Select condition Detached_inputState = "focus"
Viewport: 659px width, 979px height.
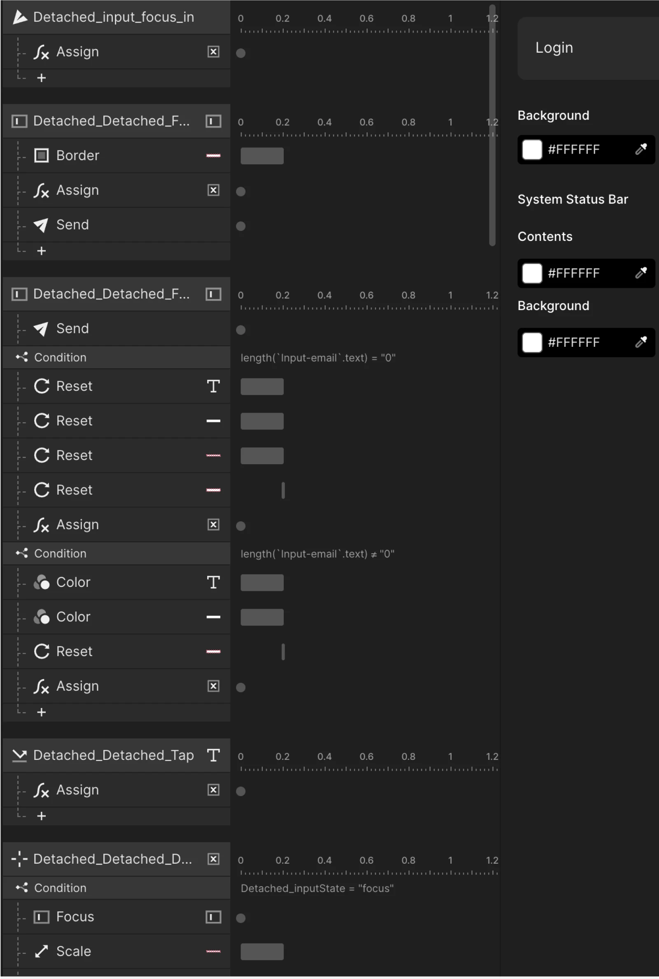pos(317,888)
